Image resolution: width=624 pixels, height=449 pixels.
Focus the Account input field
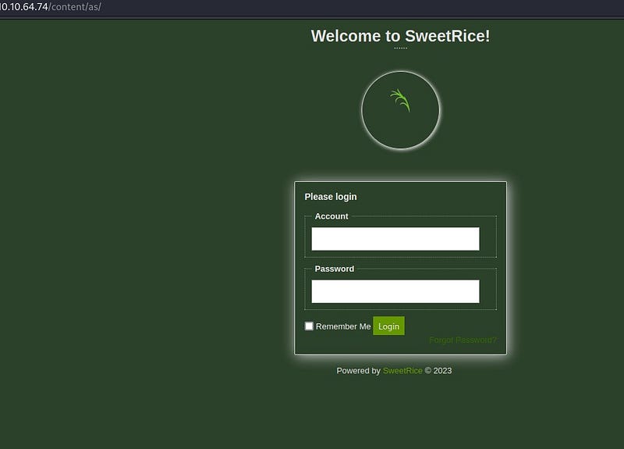(395, 239)
